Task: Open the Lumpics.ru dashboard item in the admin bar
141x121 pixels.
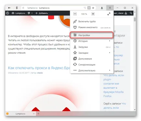Action: [x=19, y=13]
